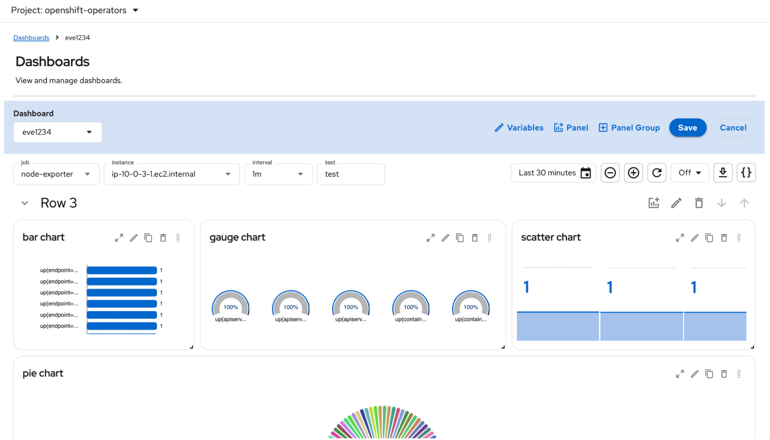Delete the pie chart panel
This screenshot has width=770, height=440.
[x=724, y=374]
